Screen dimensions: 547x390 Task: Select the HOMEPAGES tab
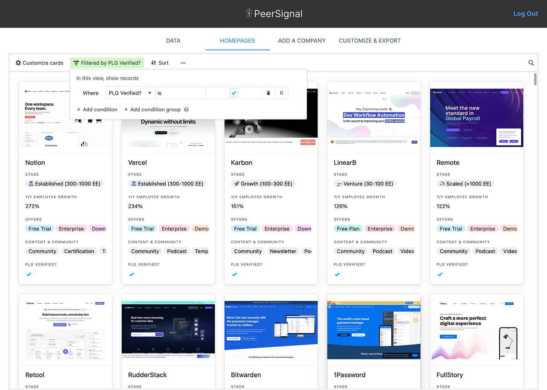pyautogui.click(x=237, y=41)
